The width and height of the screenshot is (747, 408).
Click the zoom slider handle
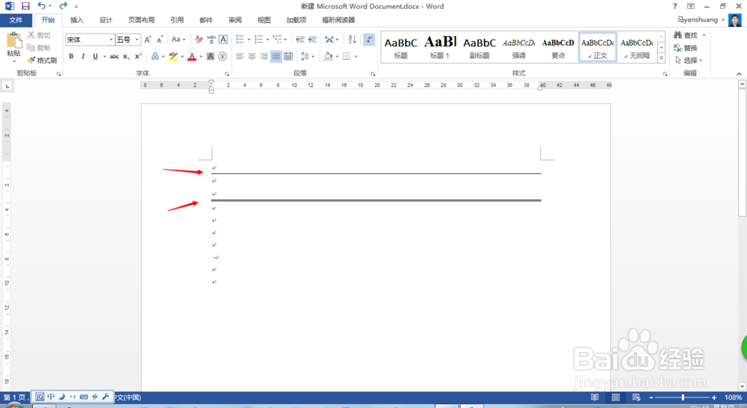pyautogui.click(x=683, y=397)
